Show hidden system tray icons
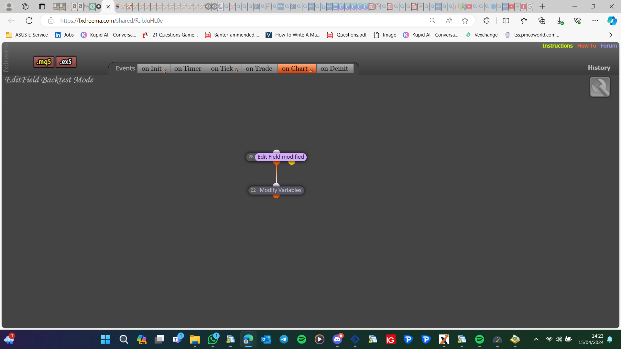 point(536,339)
